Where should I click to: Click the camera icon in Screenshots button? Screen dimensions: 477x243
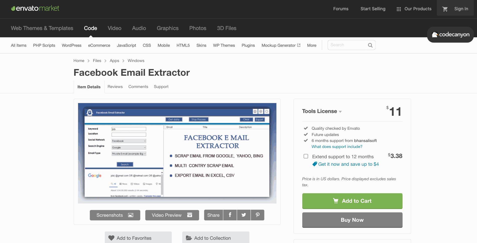[x=131, y=215]
